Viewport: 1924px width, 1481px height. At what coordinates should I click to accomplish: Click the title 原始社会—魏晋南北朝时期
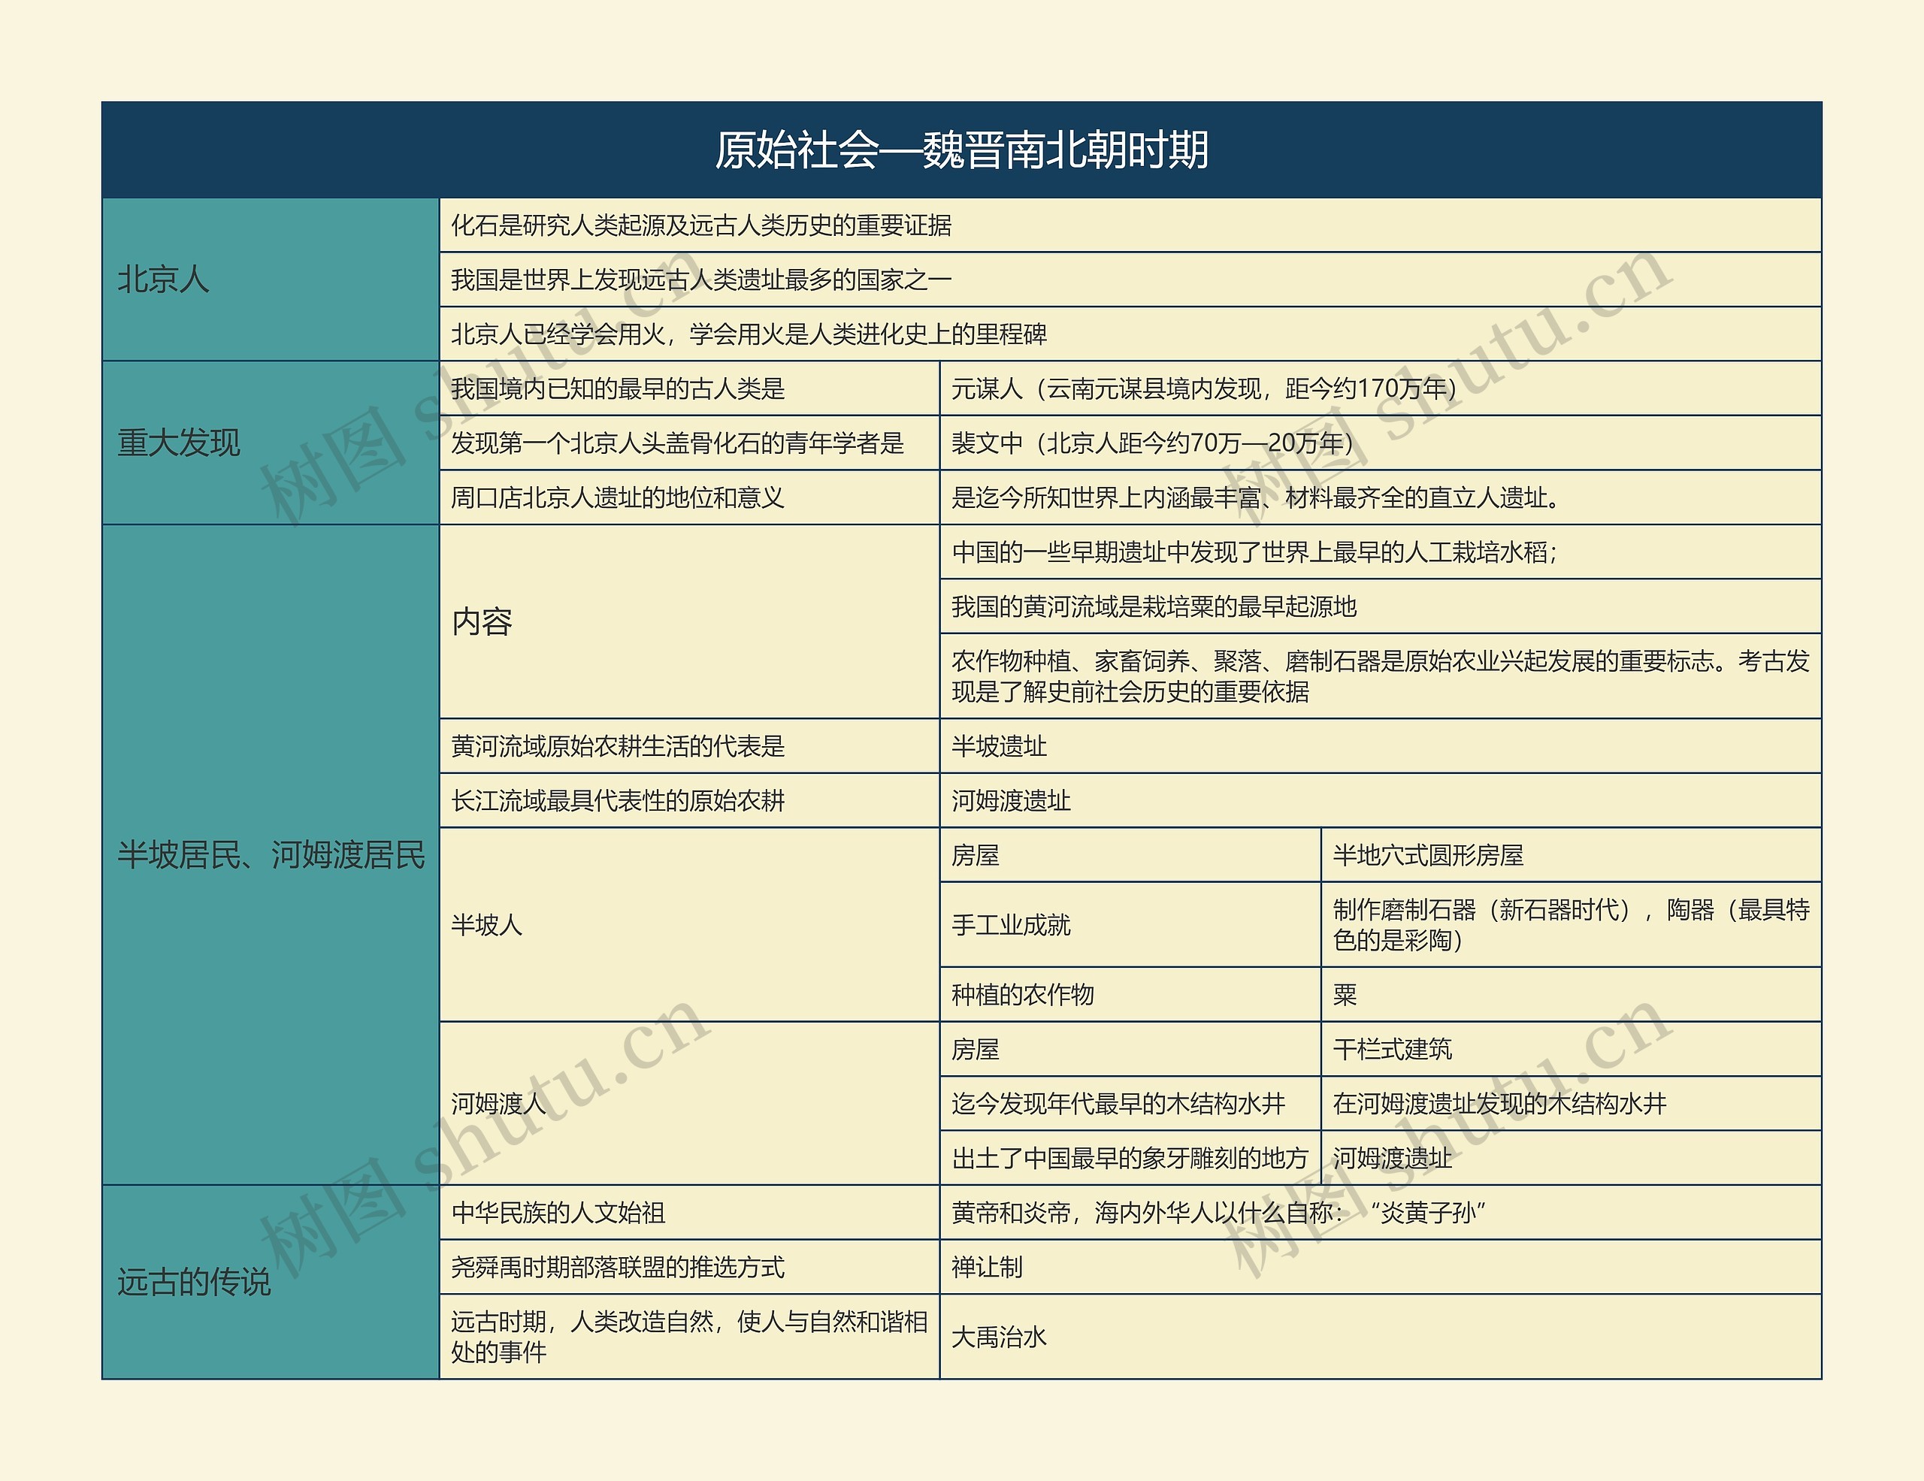(x=960, y=150)
